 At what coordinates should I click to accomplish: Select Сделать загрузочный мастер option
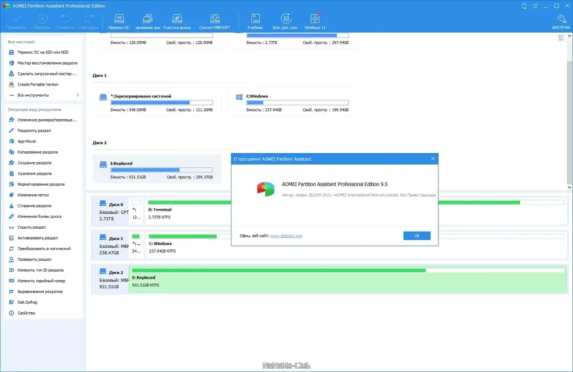[x=43, y=73]
